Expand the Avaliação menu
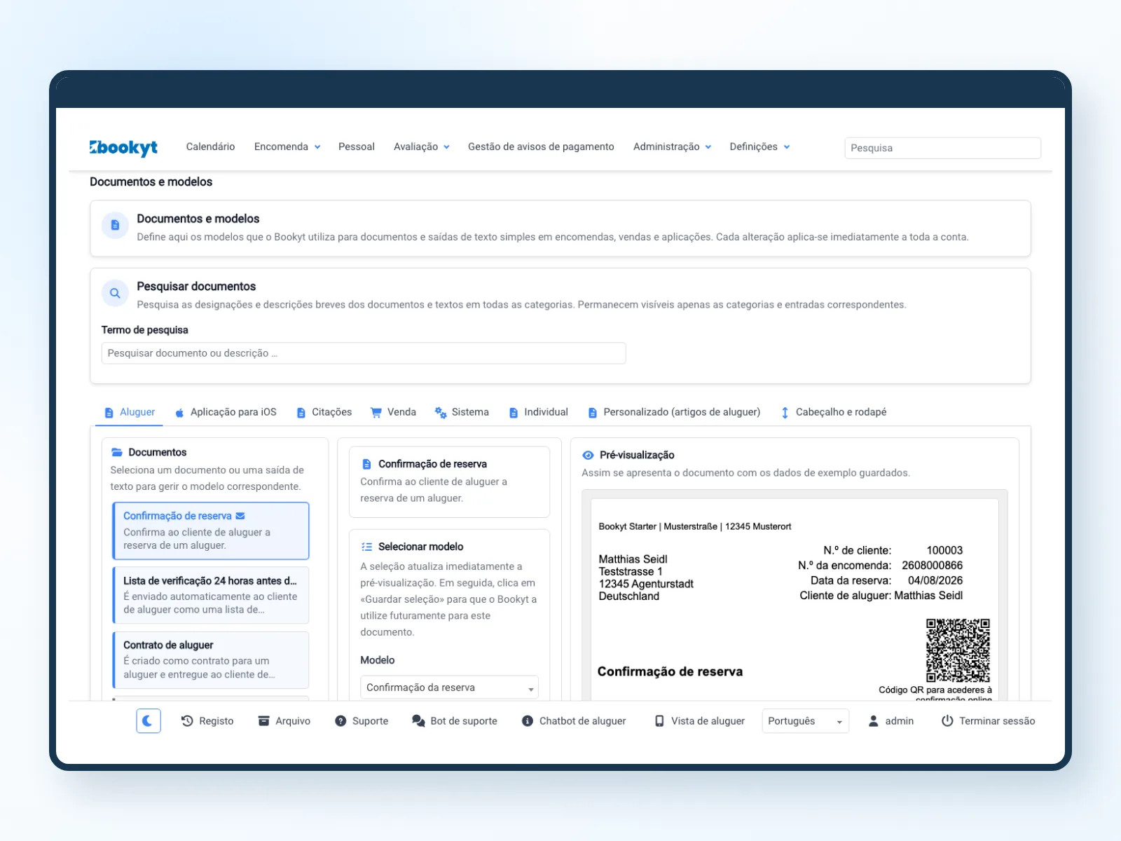The width and height of the screenshot is (1121, 841). point(422,146)
